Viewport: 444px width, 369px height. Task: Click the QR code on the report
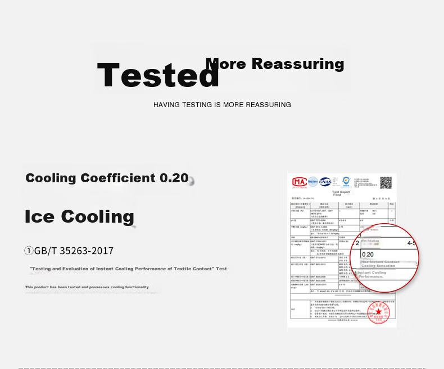click(x=386, y=183)
